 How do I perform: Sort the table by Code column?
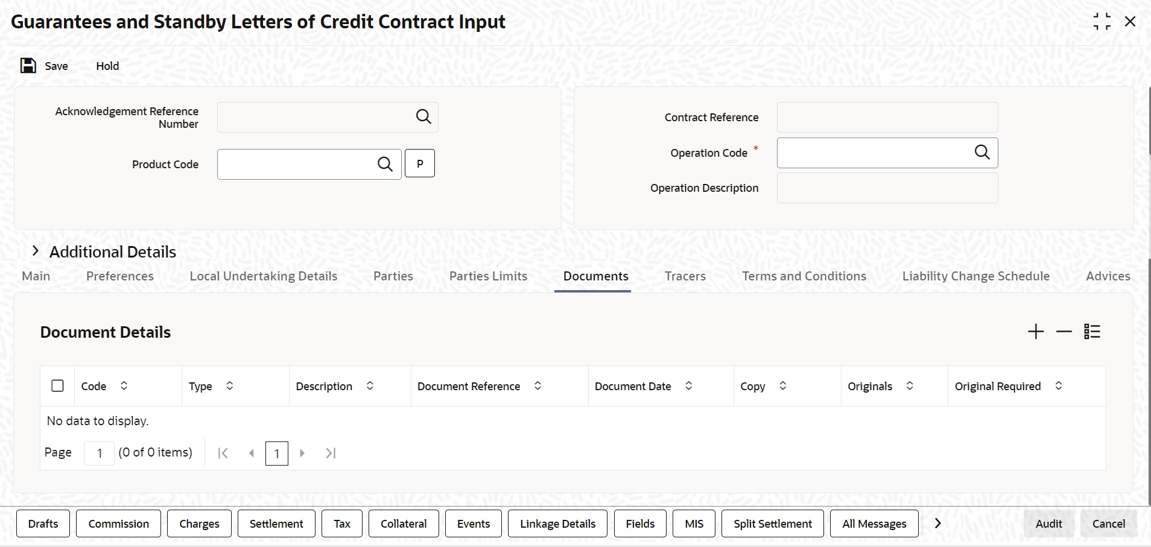124,385
